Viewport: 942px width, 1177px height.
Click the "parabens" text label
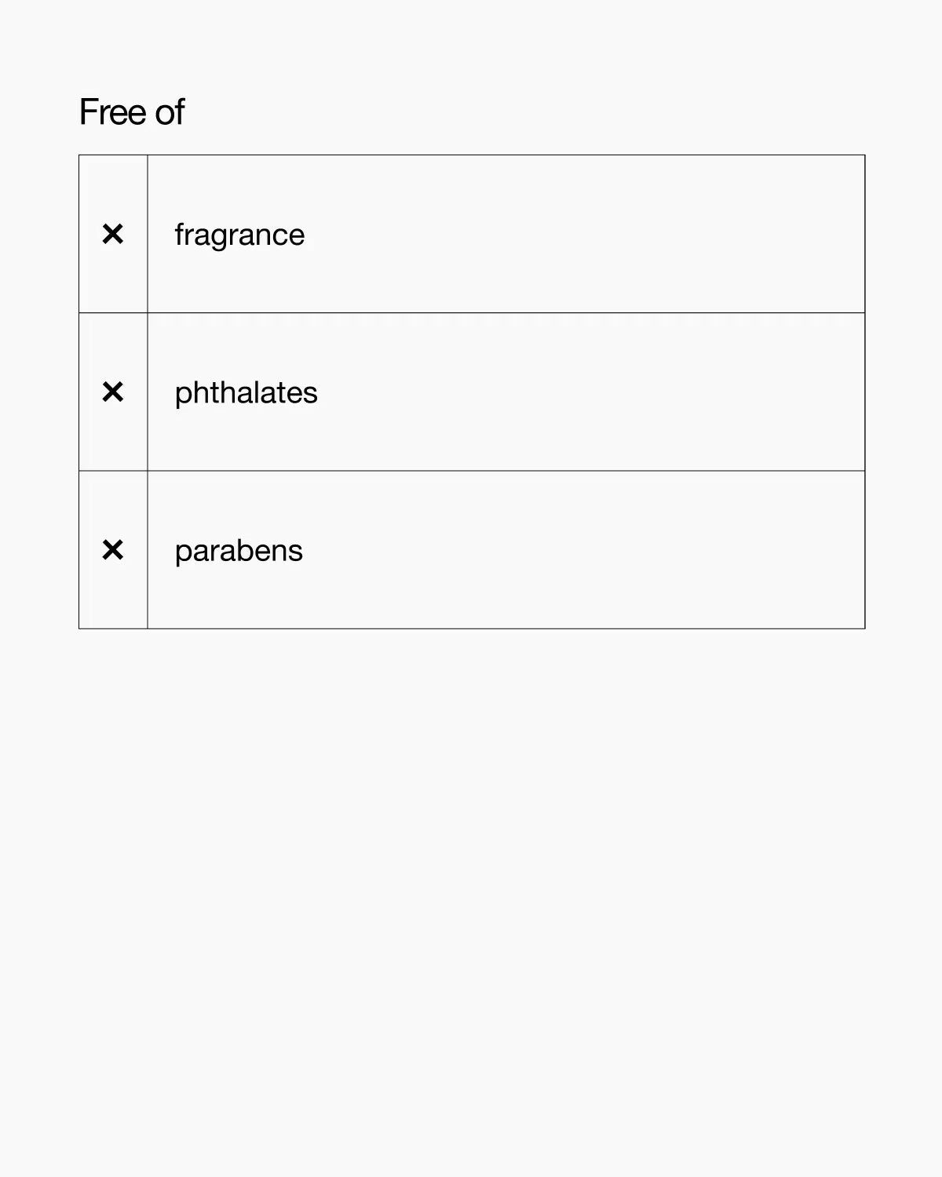pos(239,551)
